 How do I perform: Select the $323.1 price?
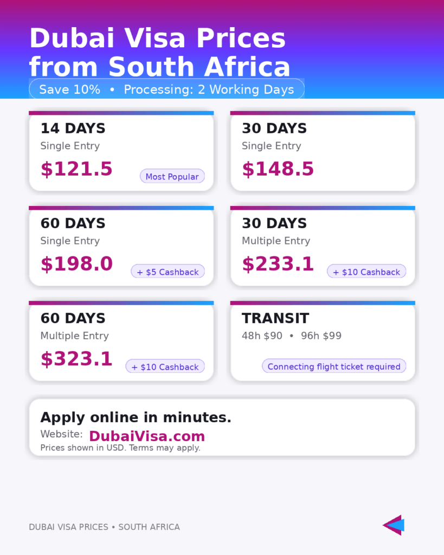[76, 359]
